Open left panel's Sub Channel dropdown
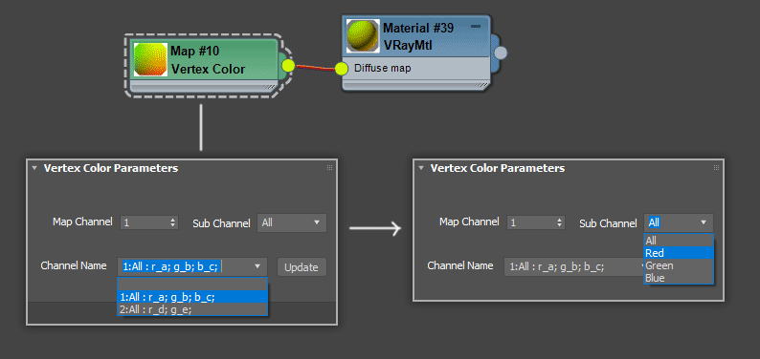The width and height of the screenshot is (760, 359). point(292,222)
